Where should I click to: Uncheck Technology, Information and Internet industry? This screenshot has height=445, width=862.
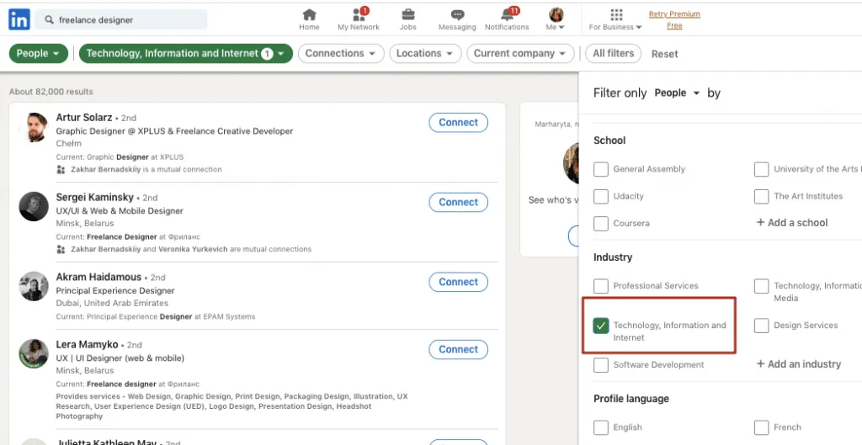point(601,326)
